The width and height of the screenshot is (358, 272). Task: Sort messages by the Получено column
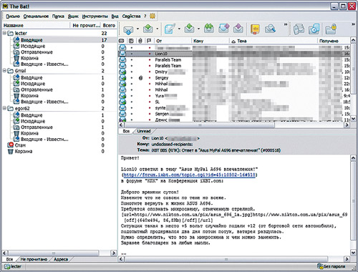pyautogui.click(x=334, y=41)
